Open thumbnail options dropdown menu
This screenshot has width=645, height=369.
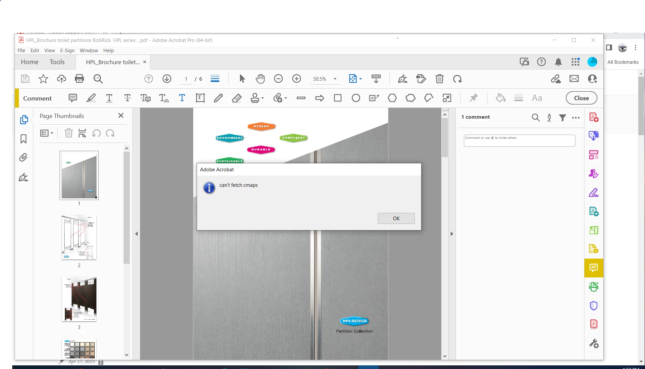[x=47, y=133]
